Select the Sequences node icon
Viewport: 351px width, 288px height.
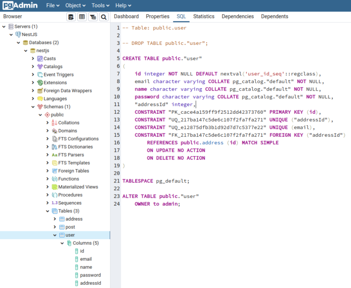[x=54, y=203]
